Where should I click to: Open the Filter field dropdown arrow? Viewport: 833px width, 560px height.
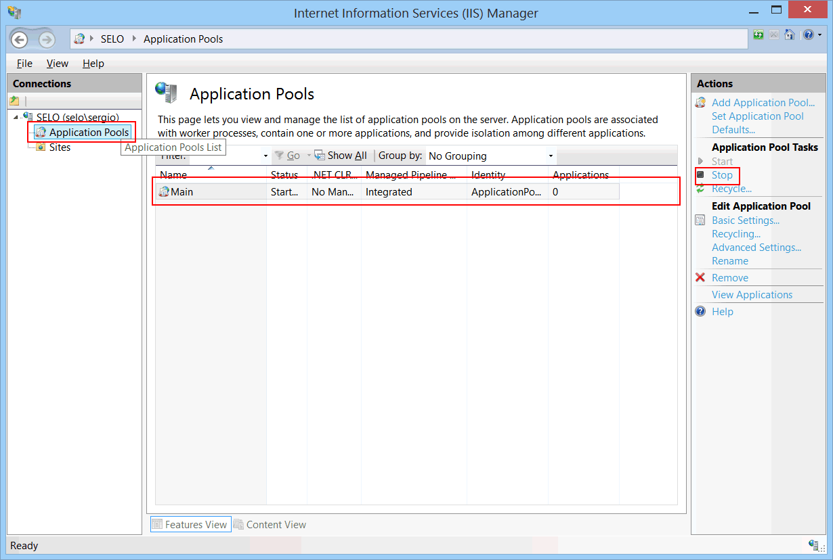pyautogui.click(x=265, y=156)
